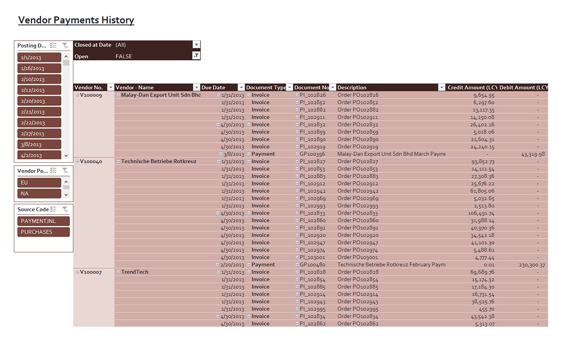Clear filter on Vendor Posting slicer

[x=65, y=171]
